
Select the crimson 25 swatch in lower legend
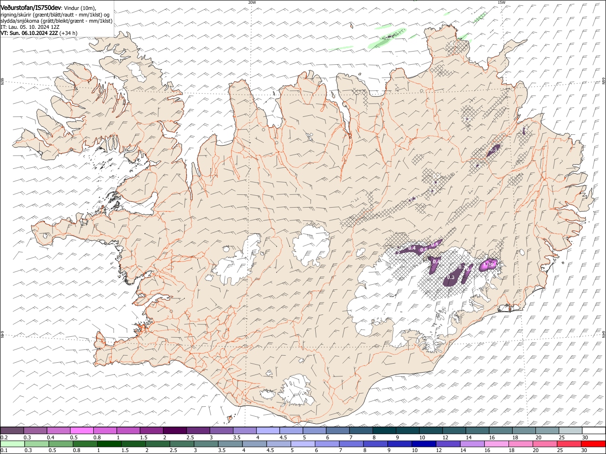point(570,444)
